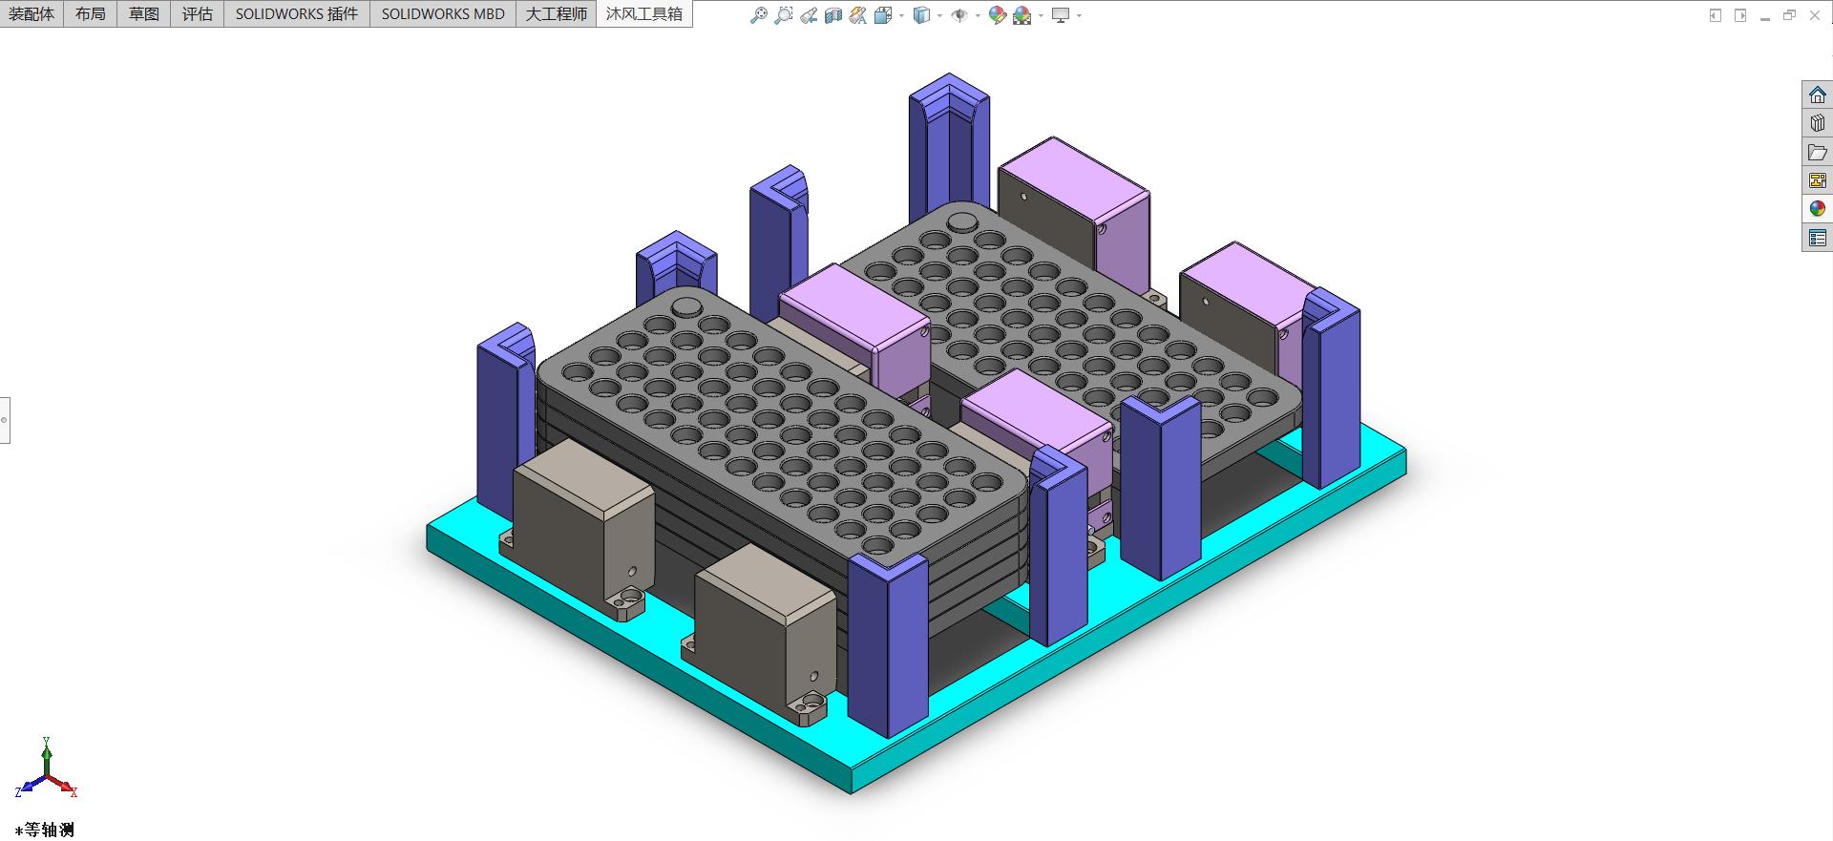Click the expand-right panel arrow button
1833x841 pixels.
point(1740,15)
